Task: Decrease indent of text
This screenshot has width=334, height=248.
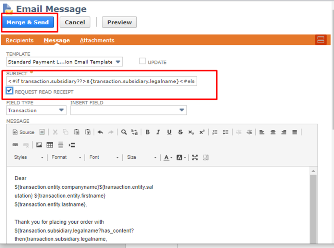Action: pyautogui.click(x=238, y=132)
